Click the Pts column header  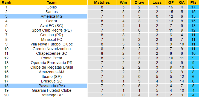(x=193, y=2)
